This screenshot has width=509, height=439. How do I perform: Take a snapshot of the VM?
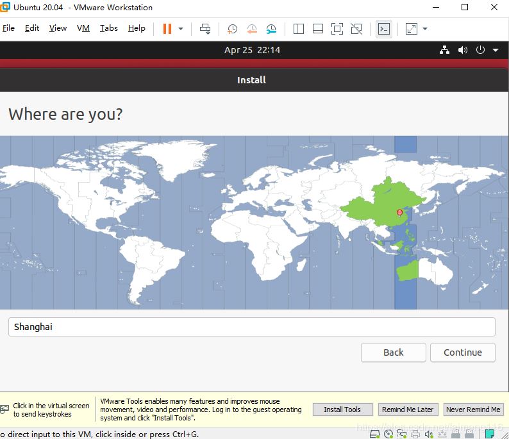pos(232,29)
